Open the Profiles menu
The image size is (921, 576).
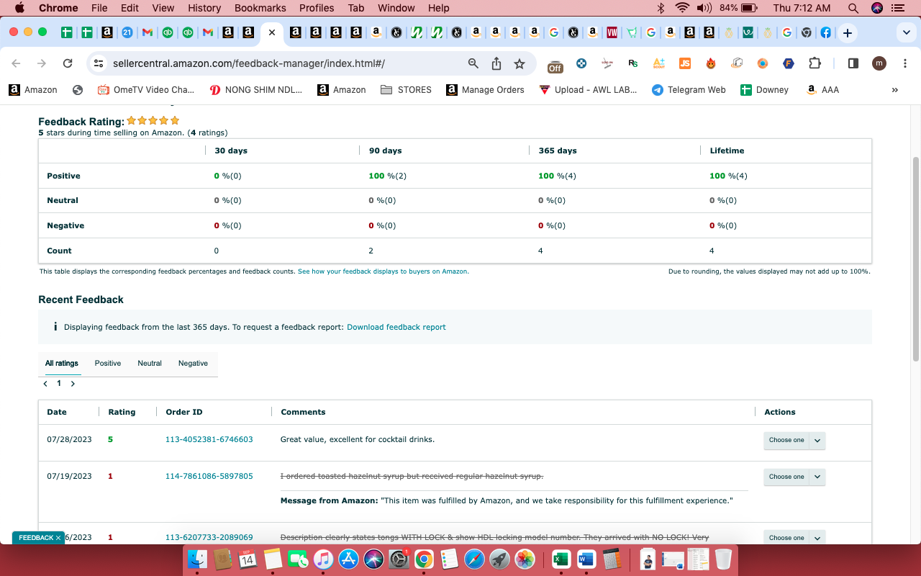317,8
